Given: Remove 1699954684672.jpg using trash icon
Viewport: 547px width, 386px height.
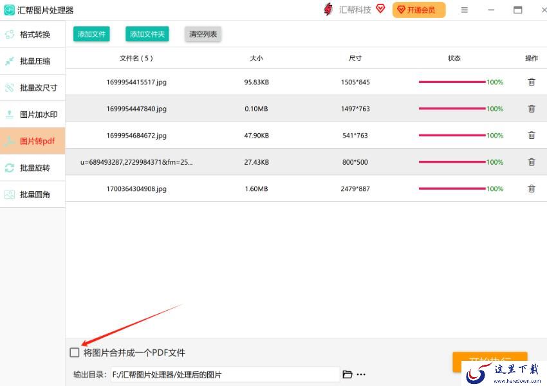Looking at the screenshot, I should pos(532,135).
